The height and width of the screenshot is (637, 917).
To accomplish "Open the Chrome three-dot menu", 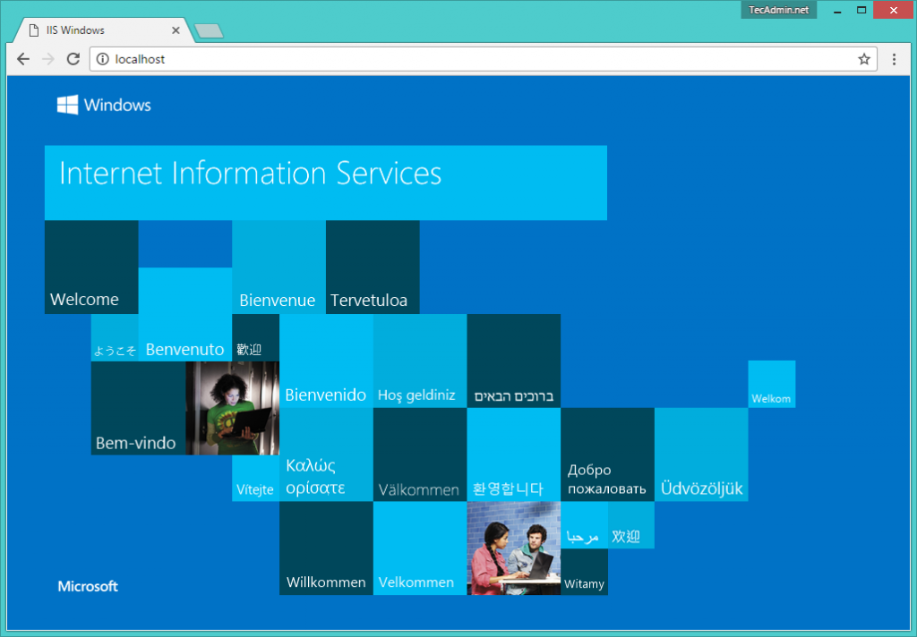I will (894, 59).
